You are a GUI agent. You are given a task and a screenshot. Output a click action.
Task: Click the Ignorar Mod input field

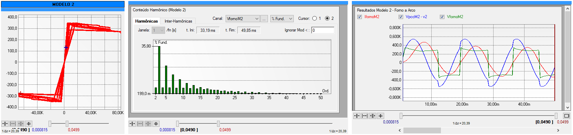323,30
